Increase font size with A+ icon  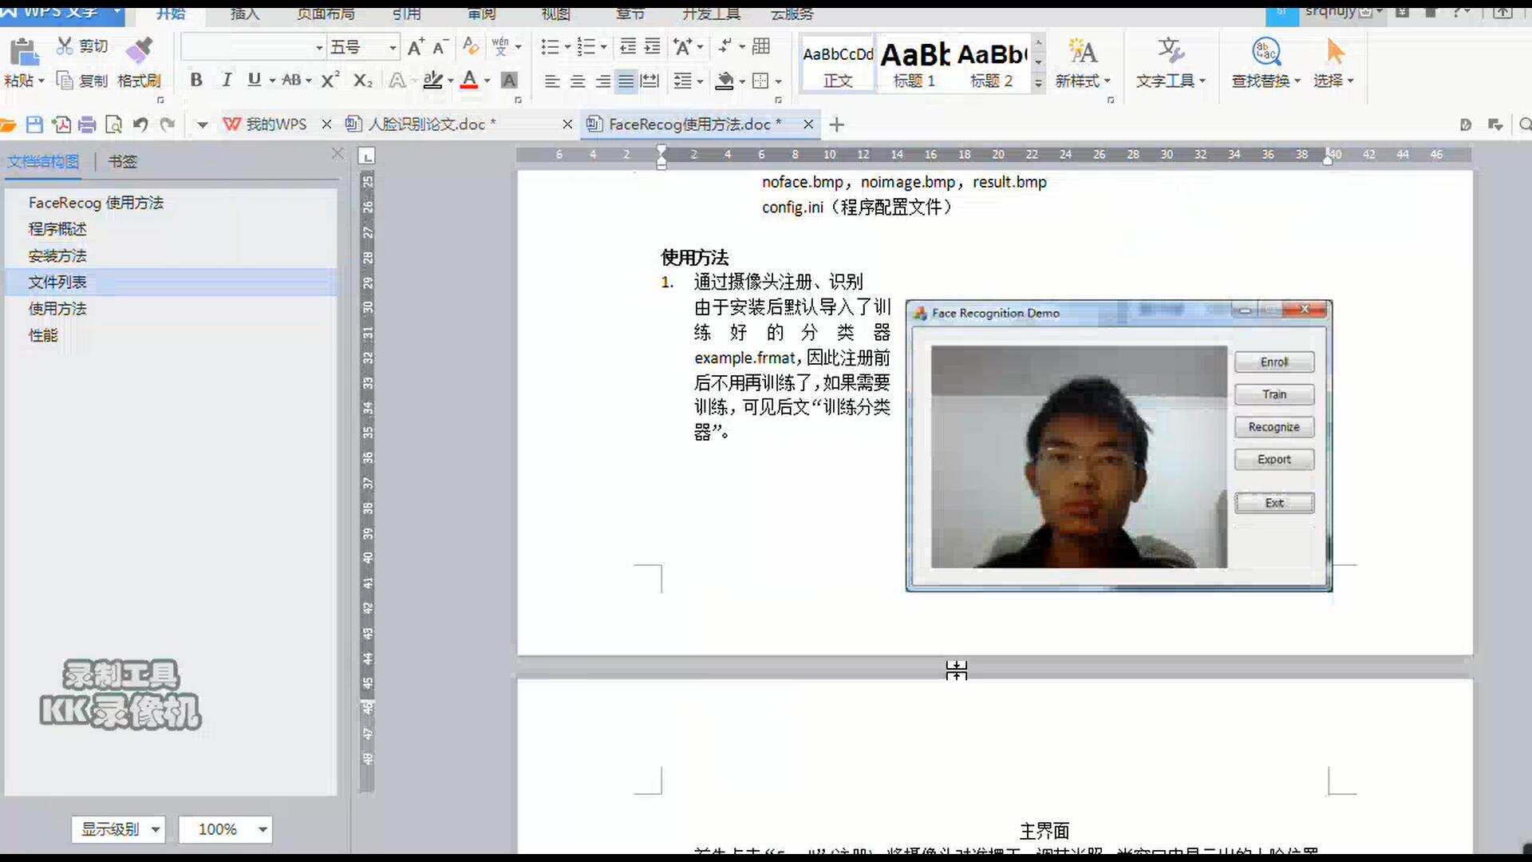(x=416, y=47)
